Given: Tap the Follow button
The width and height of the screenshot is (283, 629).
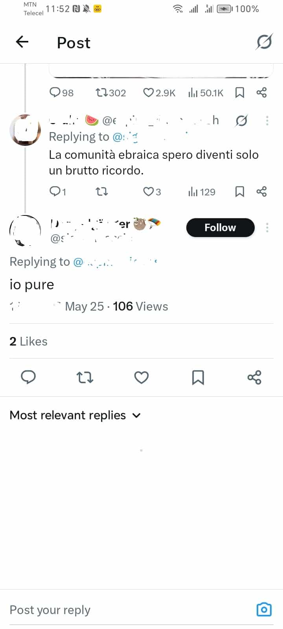Looking at the screenshot, I should [220, 228].
